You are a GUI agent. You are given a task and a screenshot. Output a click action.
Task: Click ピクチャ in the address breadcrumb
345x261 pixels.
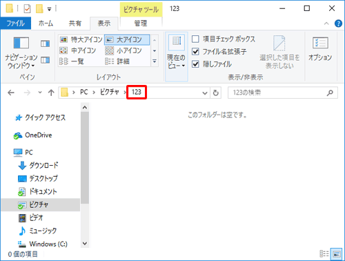click(110, 93)
